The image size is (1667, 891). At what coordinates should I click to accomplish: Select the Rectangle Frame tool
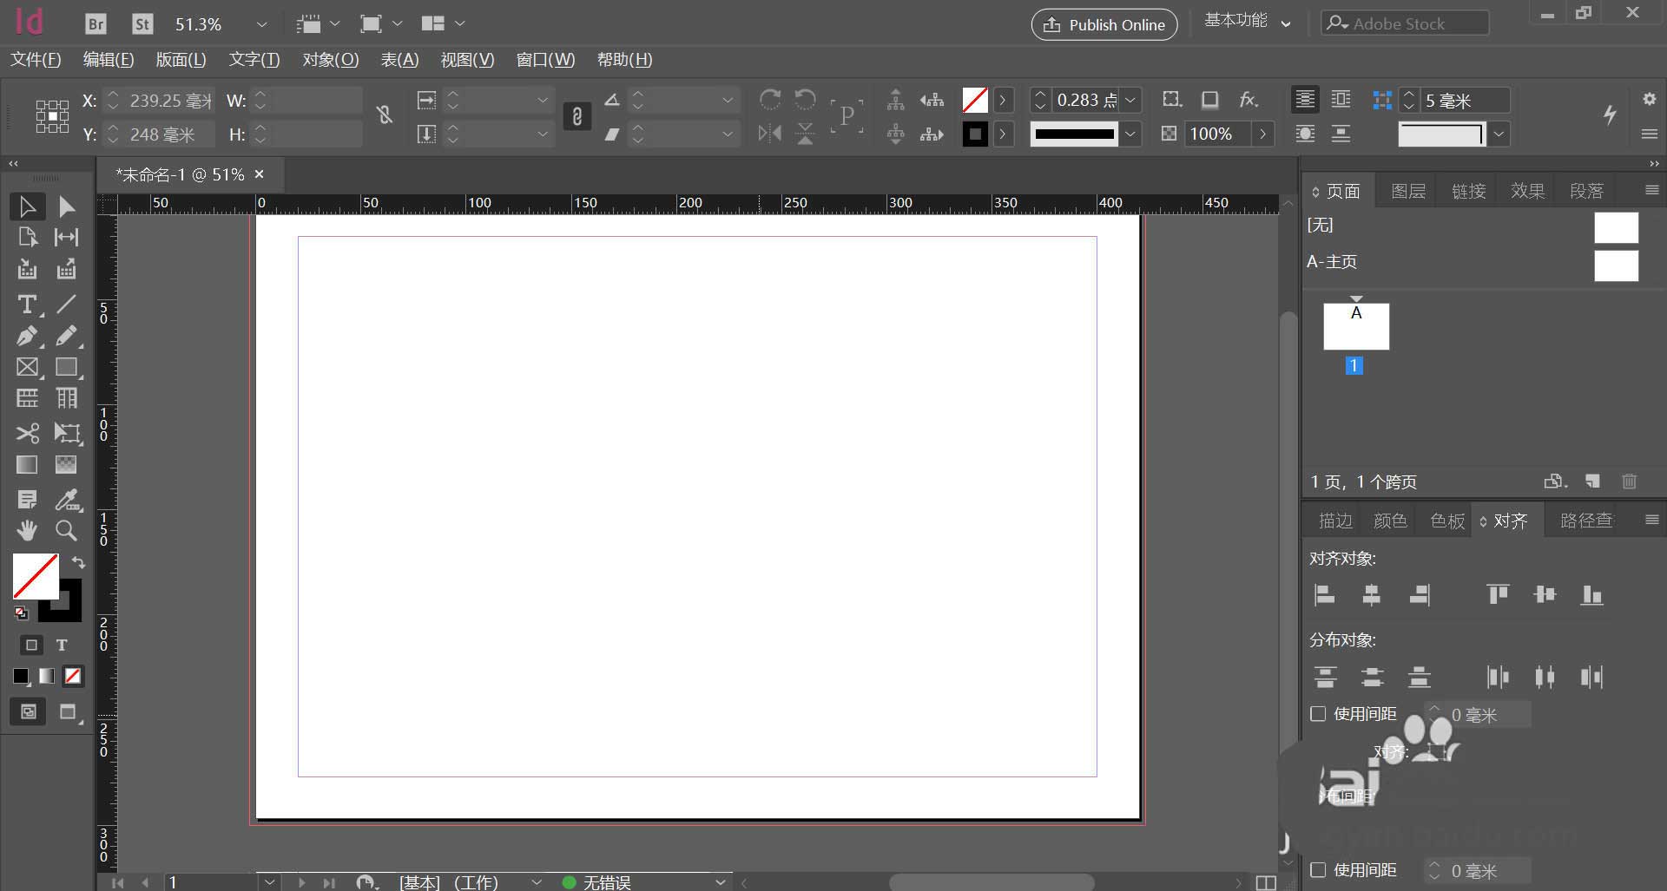27,367
